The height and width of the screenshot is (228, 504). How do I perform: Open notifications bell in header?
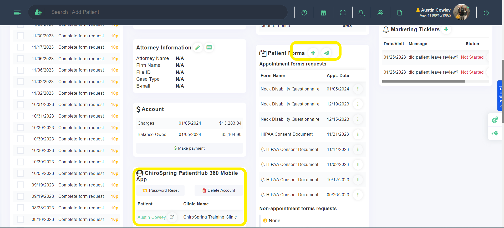coord(361,13)
